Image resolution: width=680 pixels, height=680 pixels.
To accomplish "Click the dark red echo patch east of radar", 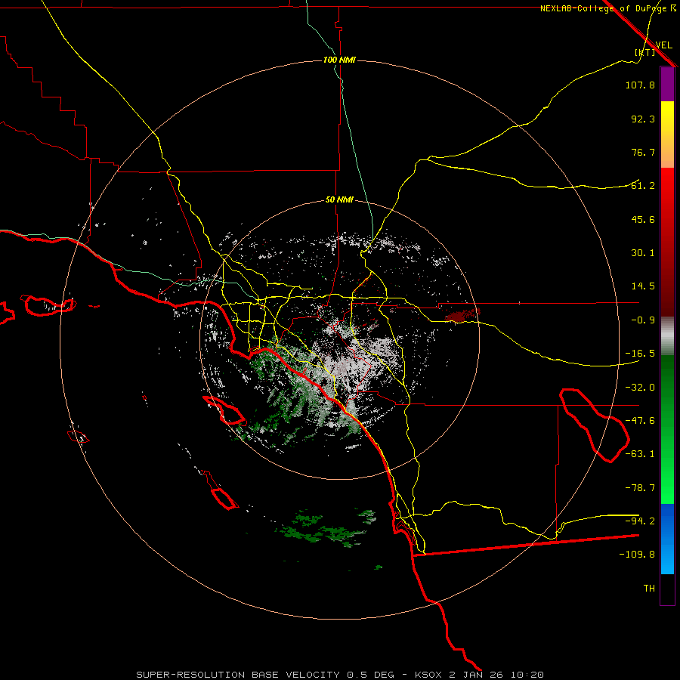I will point(462,315).
